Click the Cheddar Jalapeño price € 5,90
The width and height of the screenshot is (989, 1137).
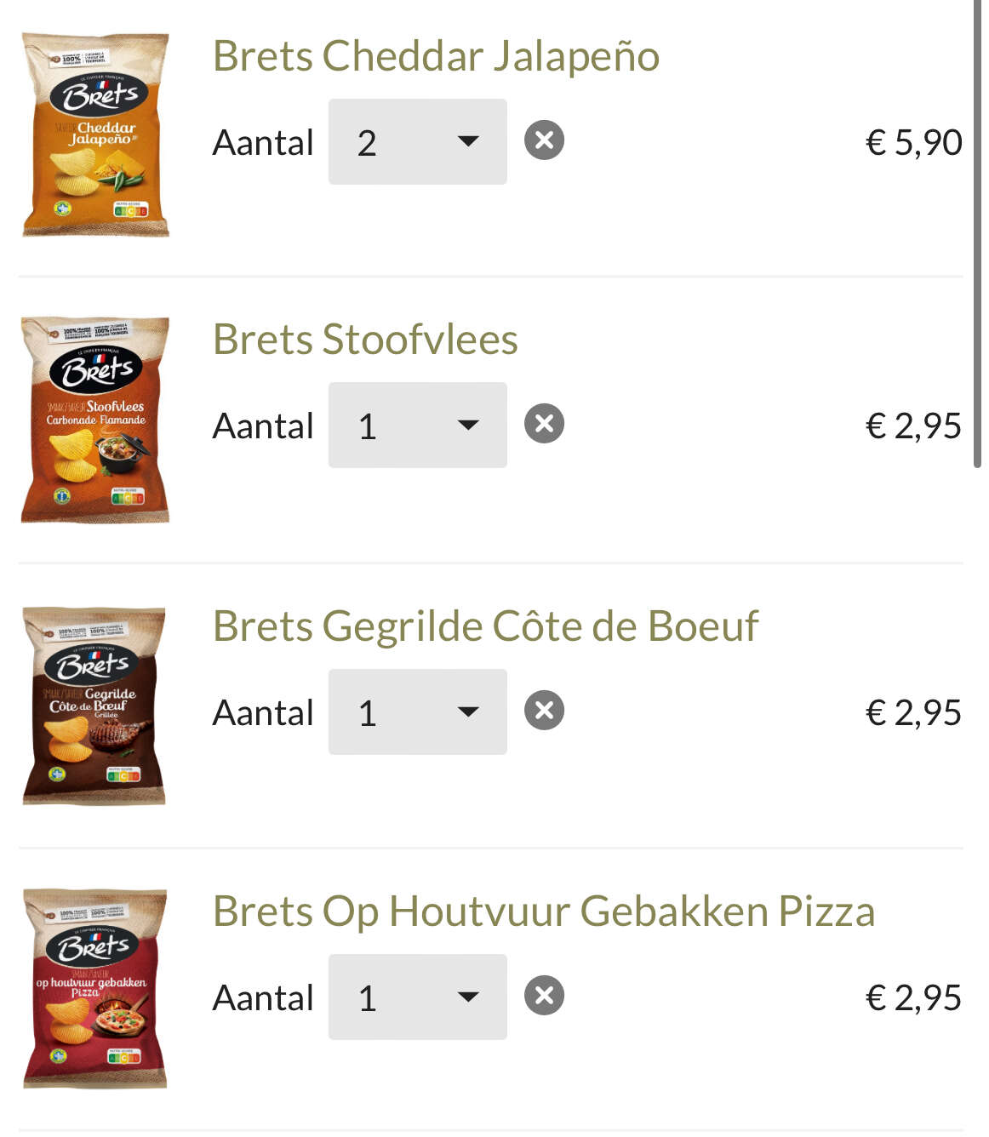[913, 143]
